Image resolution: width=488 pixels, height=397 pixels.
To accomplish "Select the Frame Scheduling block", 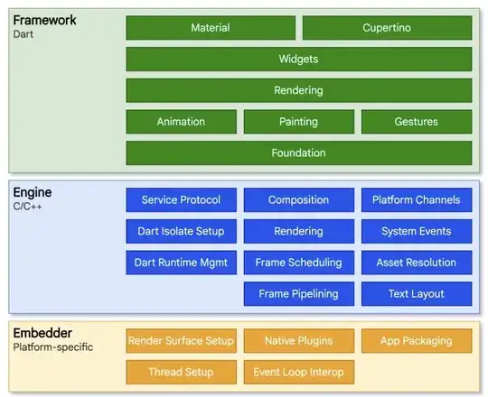I will pos(299,263).
